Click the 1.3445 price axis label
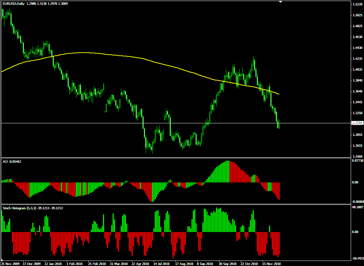The height and width of the screenshot is (266, 364). click(358, 102)
